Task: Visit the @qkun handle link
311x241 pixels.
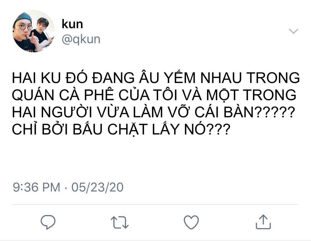Action: [81, 39]
